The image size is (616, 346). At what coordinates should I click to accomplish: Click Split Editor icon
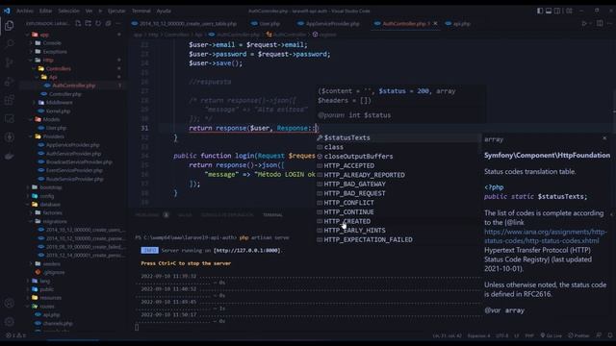(600, 23)
